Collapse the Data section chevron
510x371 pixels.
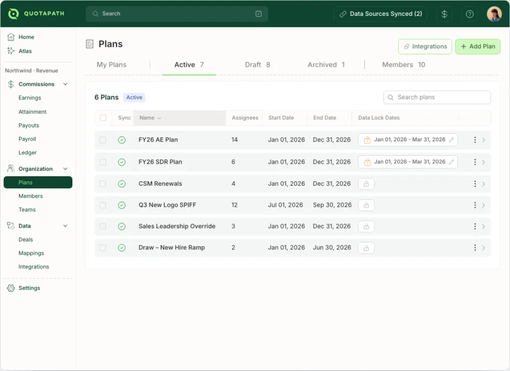(x=65, y=226)
